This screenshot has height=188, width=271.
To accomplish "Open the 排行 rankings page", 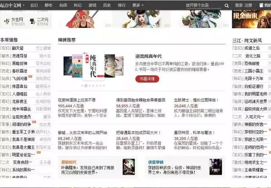I will pos(122,5).
